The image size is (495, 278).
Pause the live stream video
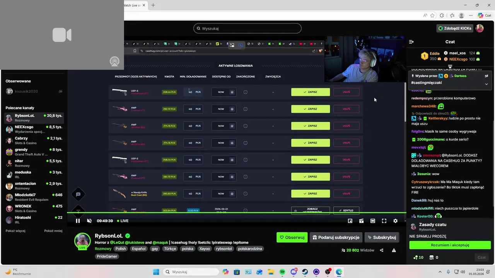point(78,221)
